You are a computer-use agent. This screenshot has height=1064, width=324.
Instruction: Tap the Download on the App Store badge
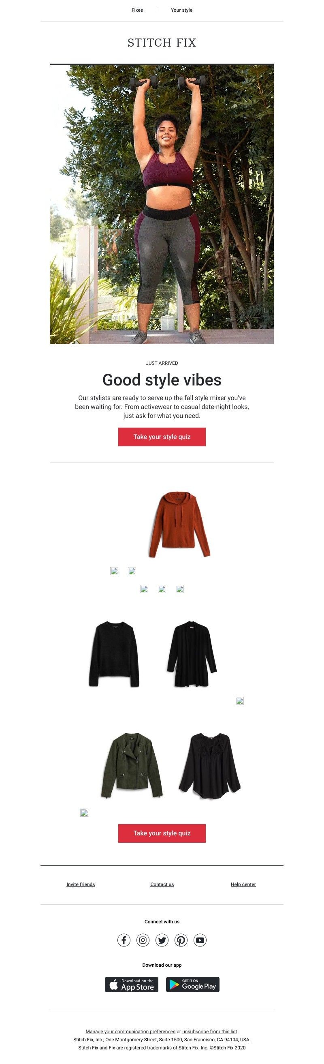click(131, 984)
